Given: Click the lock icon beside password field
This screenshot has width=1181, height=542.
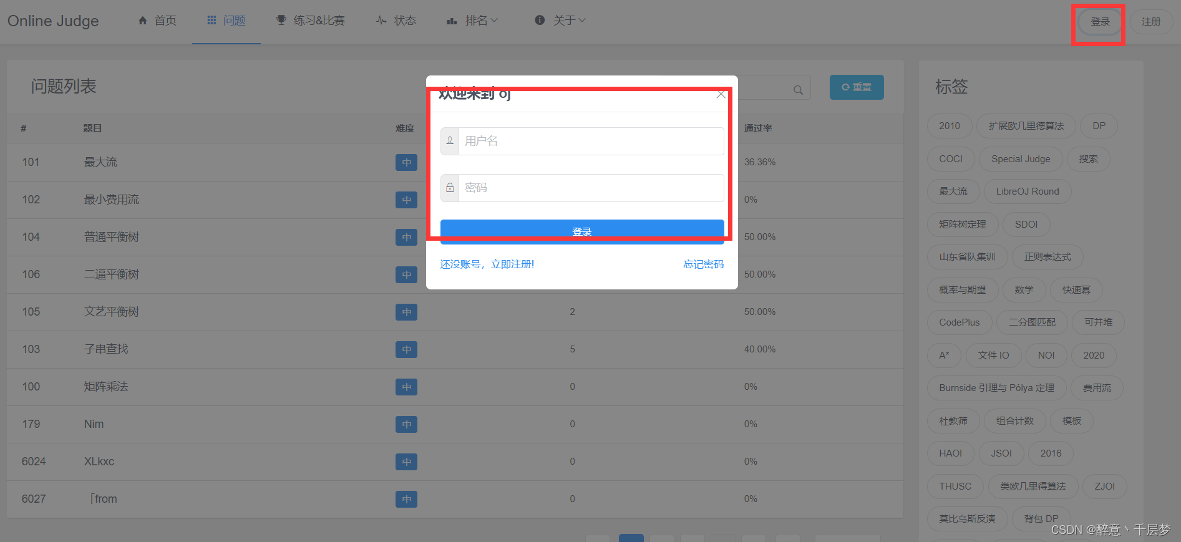Looking at the screenshot, I should [450, 188].
